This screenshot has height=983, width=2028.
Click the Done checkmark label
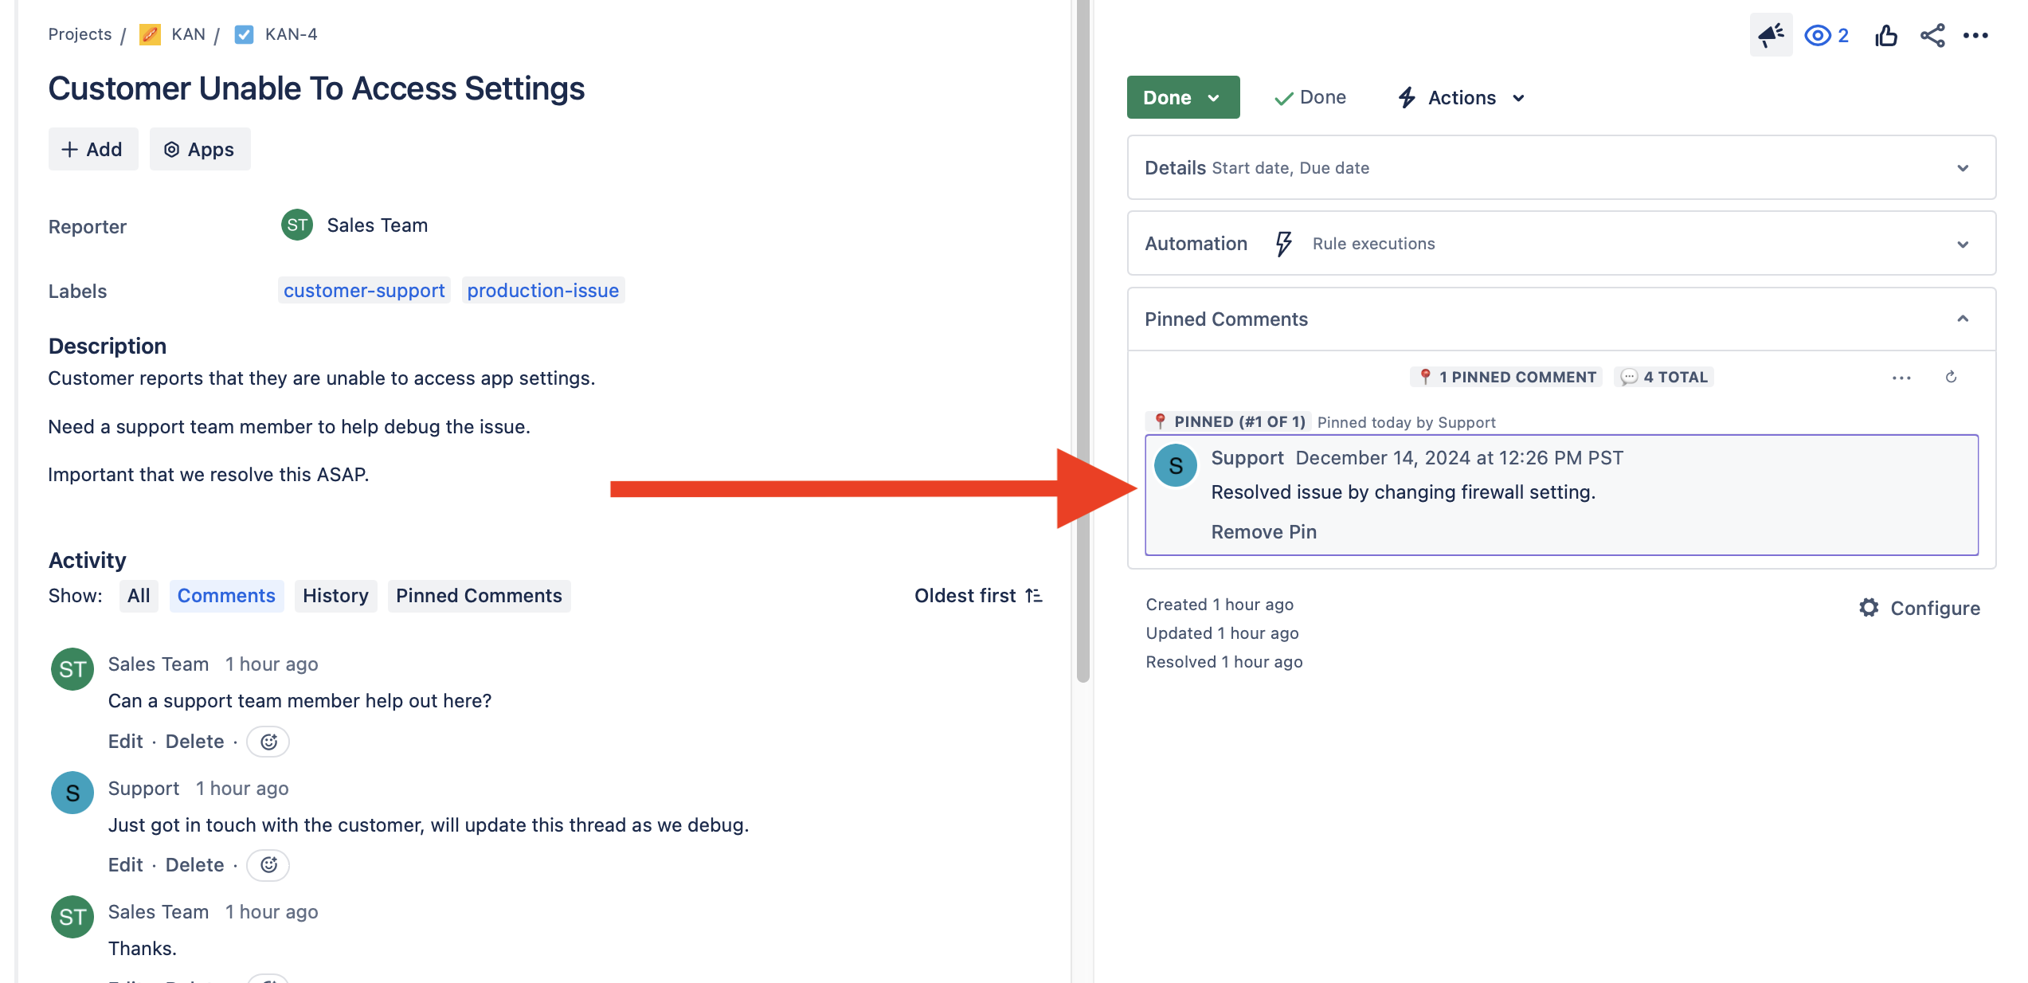(1309, 97)
